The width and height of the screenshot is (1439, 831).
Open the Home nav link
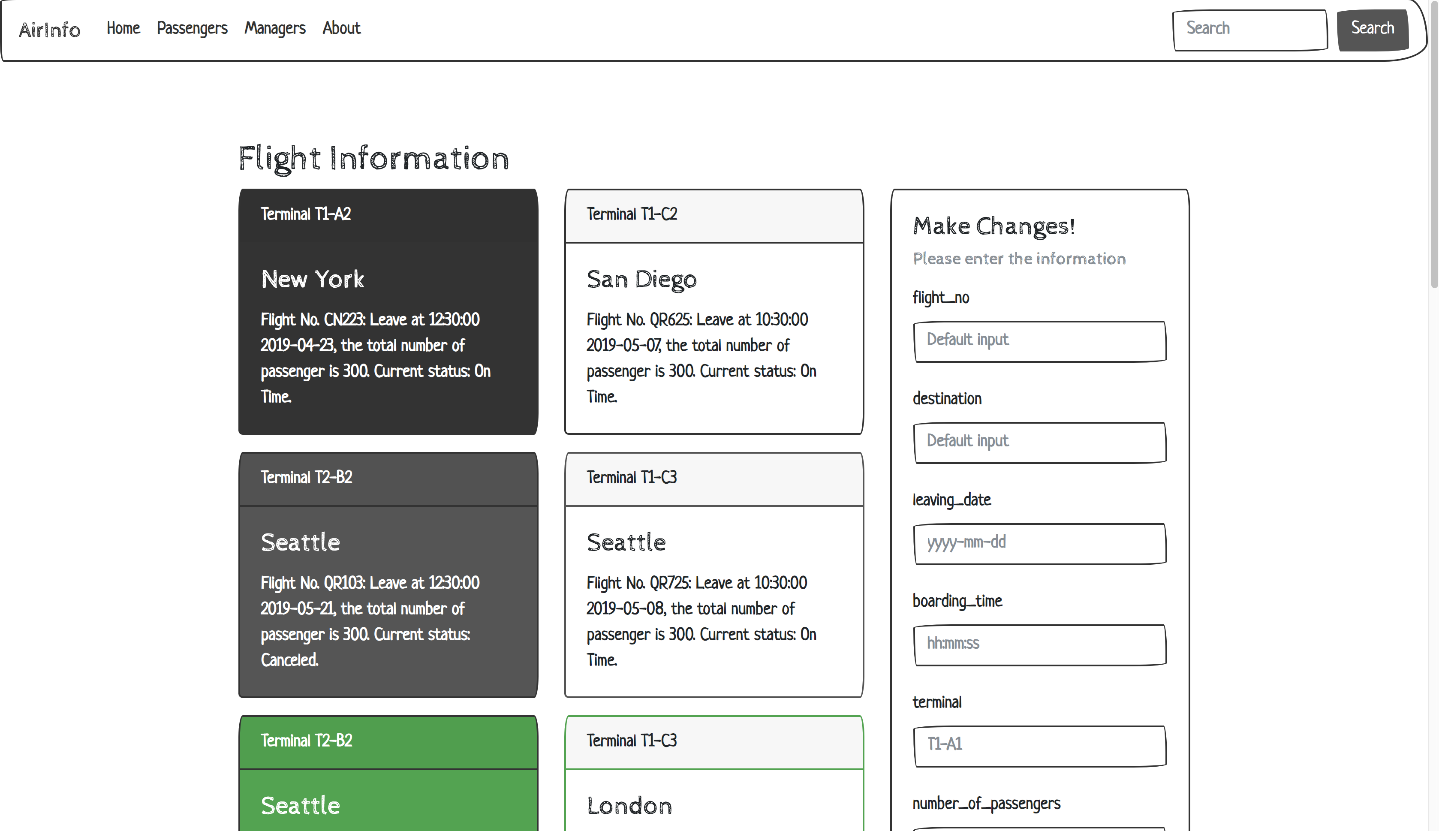pyautogui.click(x=123, y=28)
